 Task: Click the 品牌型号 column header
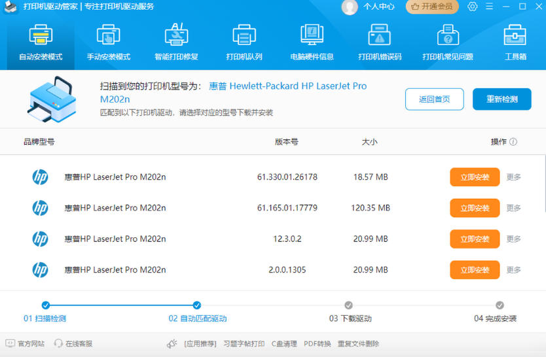39,141
